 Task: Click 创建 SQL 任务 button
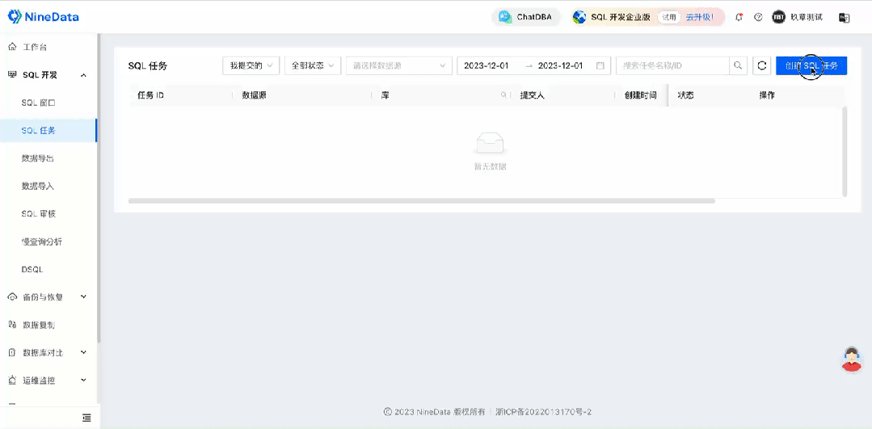pyautogui.click(x=811, y=65)
